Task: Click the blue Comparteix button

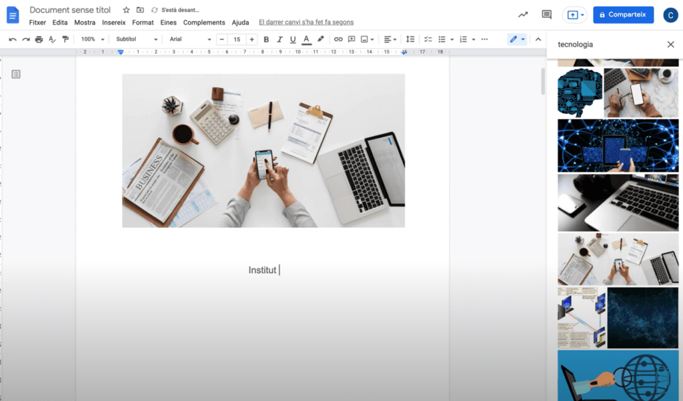Action: (623, 15)
